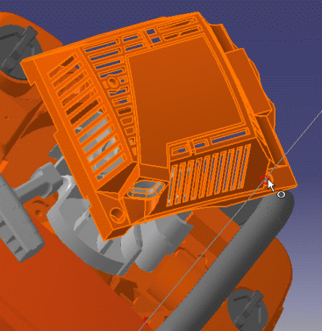Pick the gray round cap at bottom right
The width and height of the screenshot is (322, 331).
(x=247, y=306)
